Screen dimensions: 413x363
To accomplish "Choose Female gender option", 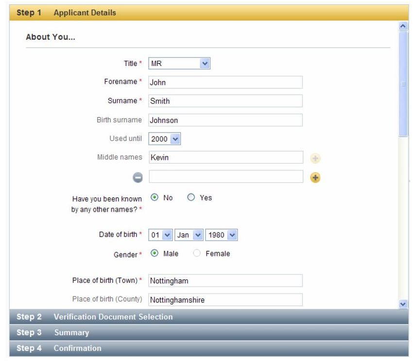I will coord(197,253).
